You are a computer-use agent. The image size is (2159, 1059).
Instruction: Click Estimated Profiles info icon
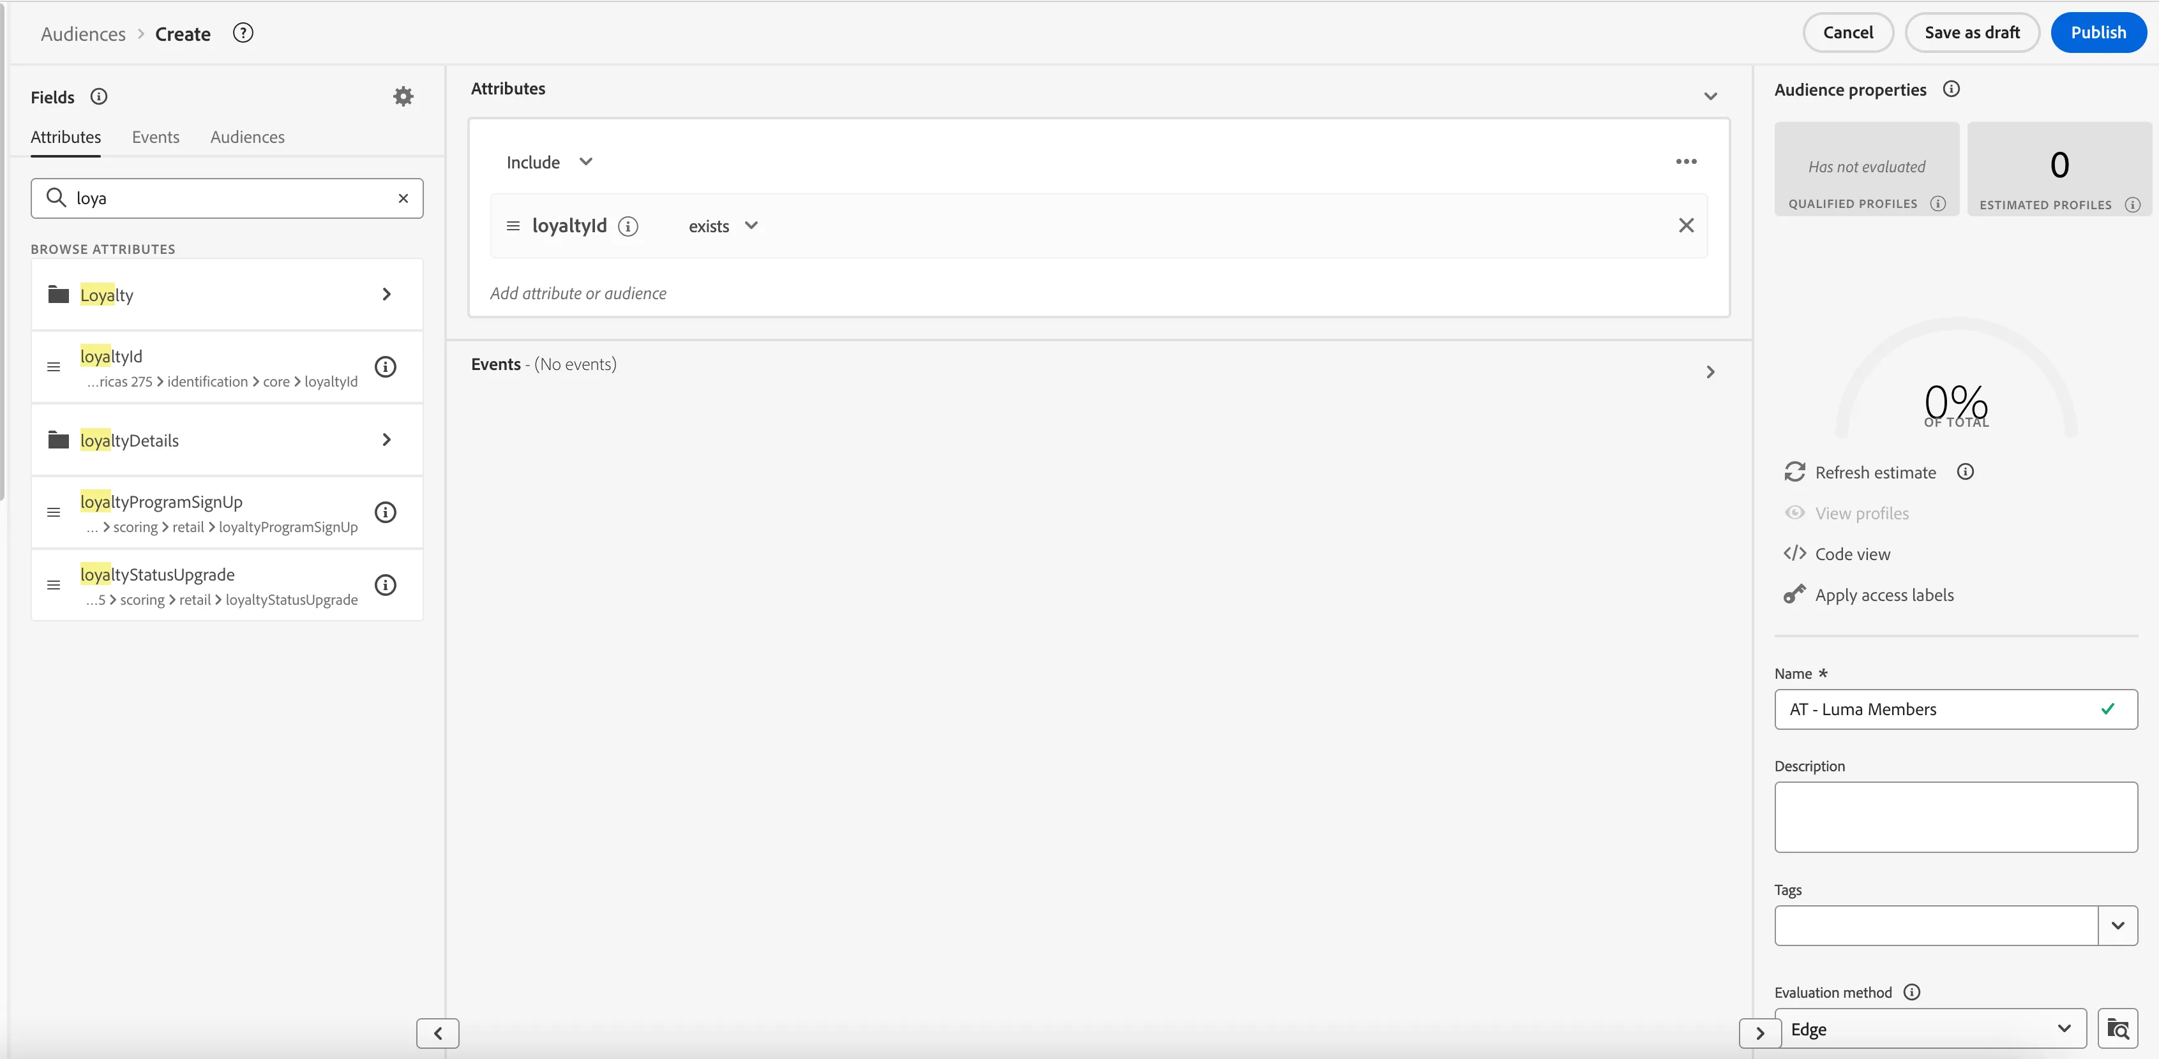pos(2133,204)
